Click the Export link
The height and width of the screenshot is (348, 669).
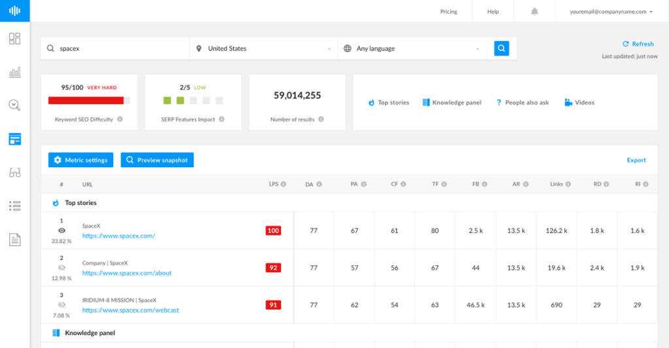pos(636,160)
